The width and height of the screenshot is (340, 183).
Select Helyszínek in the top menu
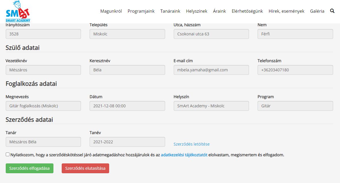click(x=197, y=11)
